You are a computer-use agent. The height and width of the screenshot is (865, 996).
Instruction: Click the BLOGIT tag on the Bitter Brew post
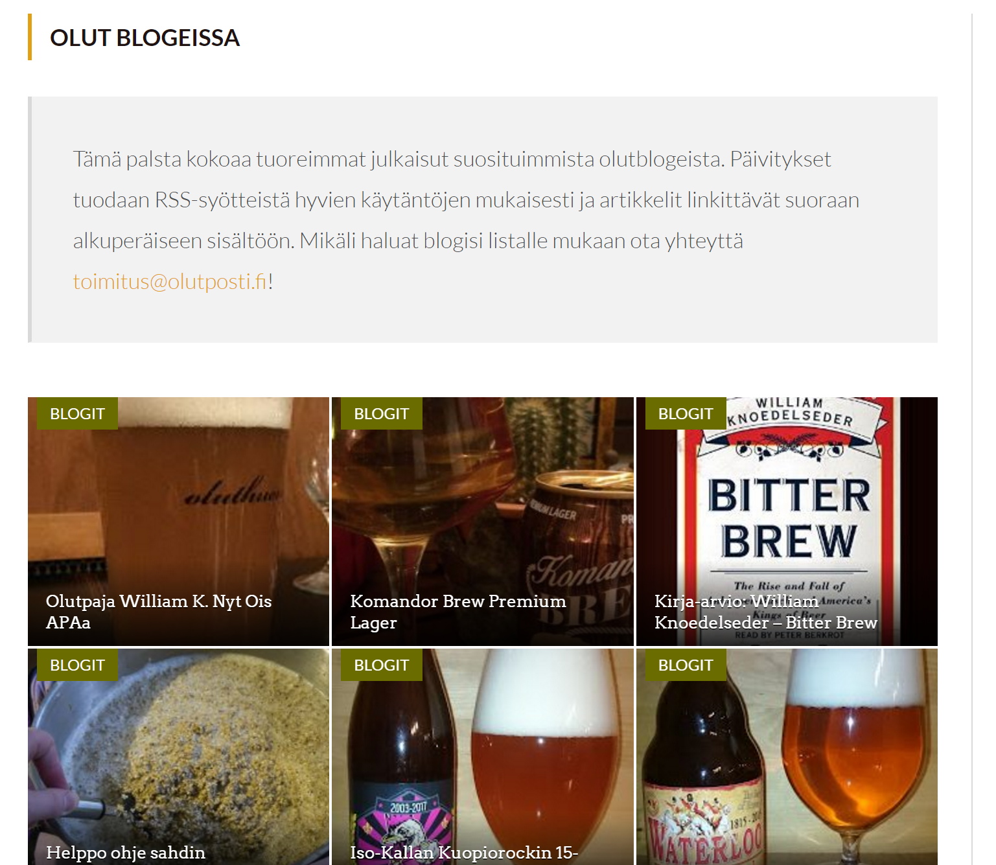pyautogui.click(x=686, y=413)
